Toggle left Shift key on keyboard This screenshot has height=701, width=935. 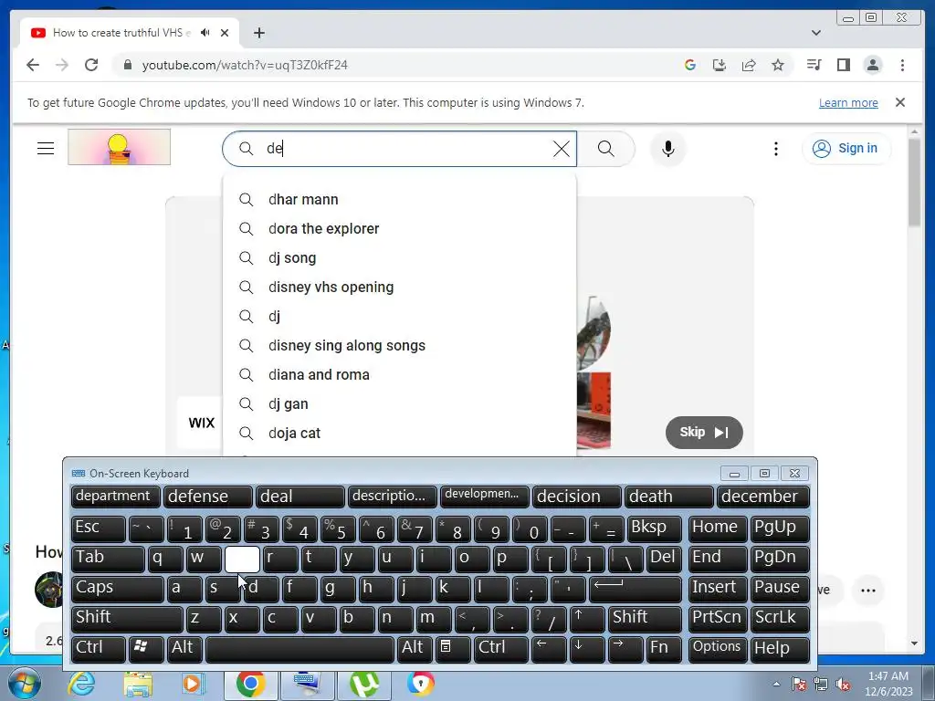click(x=126, y=618)
